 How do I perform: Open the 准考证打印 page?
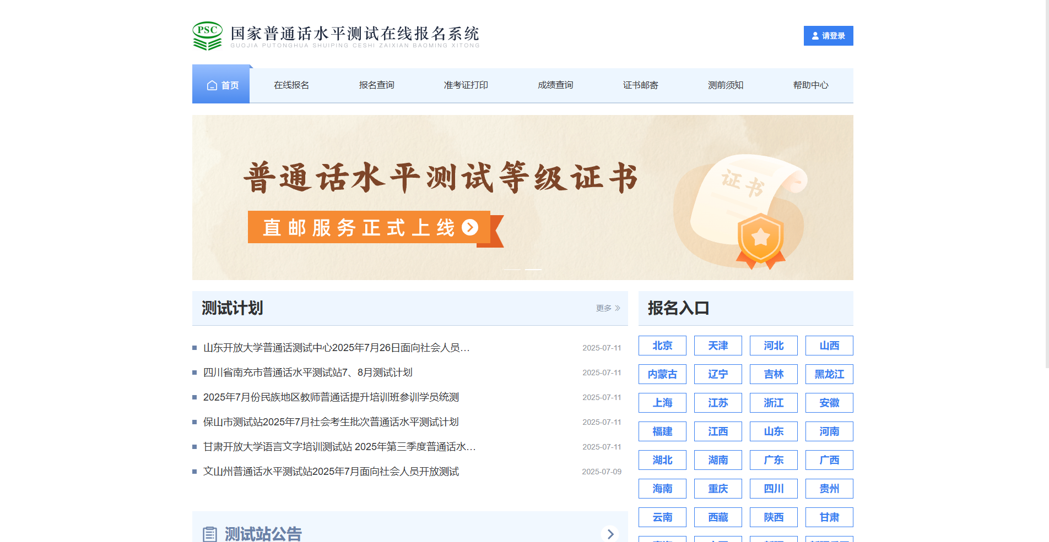pyautogui.click(x=466, y=85)
